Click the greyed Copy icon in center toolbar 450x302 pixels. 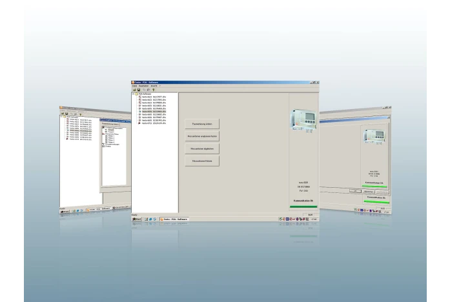(x=144, y=90)
